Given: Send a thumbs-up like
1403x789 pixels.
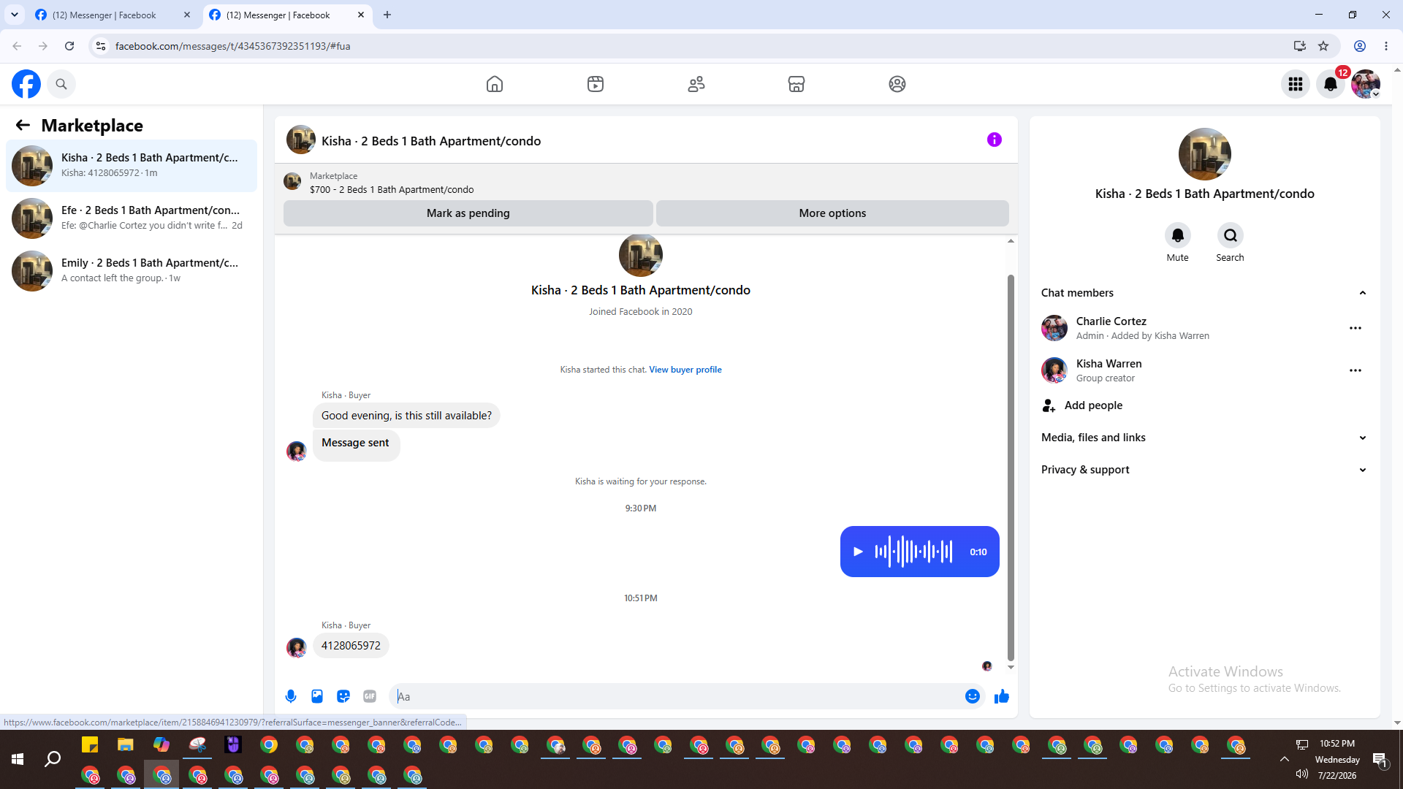Looking at the screenshot, I should 1002,696.
